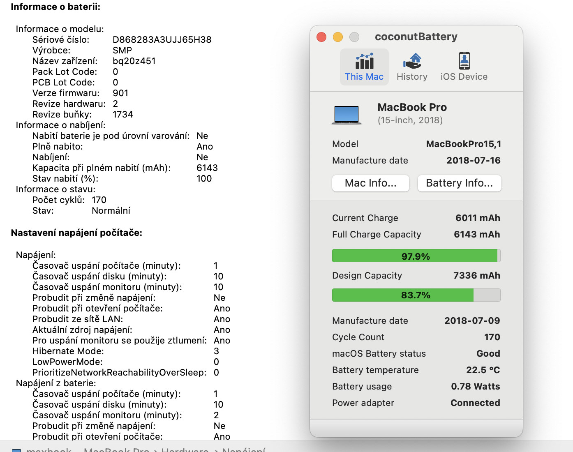Image resolution: width=573 pixels, height=452 pixels.
Task: Minimize coconutBattery with the yellow button
Action: click(x=338, y=37)
